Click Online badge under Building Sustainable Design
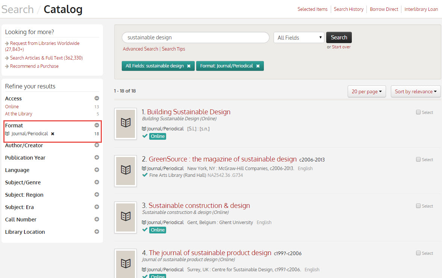 [x=157, y=136]
